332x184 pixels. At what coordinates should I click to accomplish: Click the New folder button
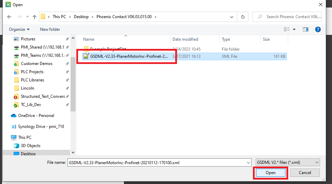[50, 29]
